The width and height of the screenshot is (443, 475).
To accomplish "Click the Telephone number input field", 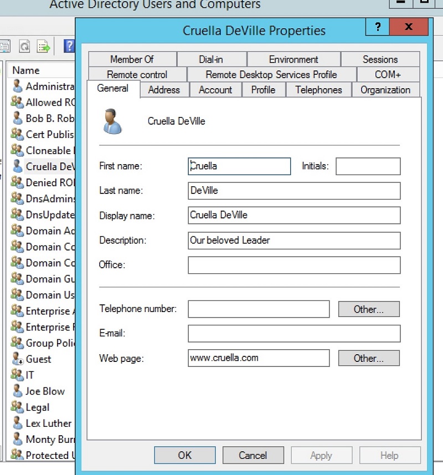I will coord(259,309).
